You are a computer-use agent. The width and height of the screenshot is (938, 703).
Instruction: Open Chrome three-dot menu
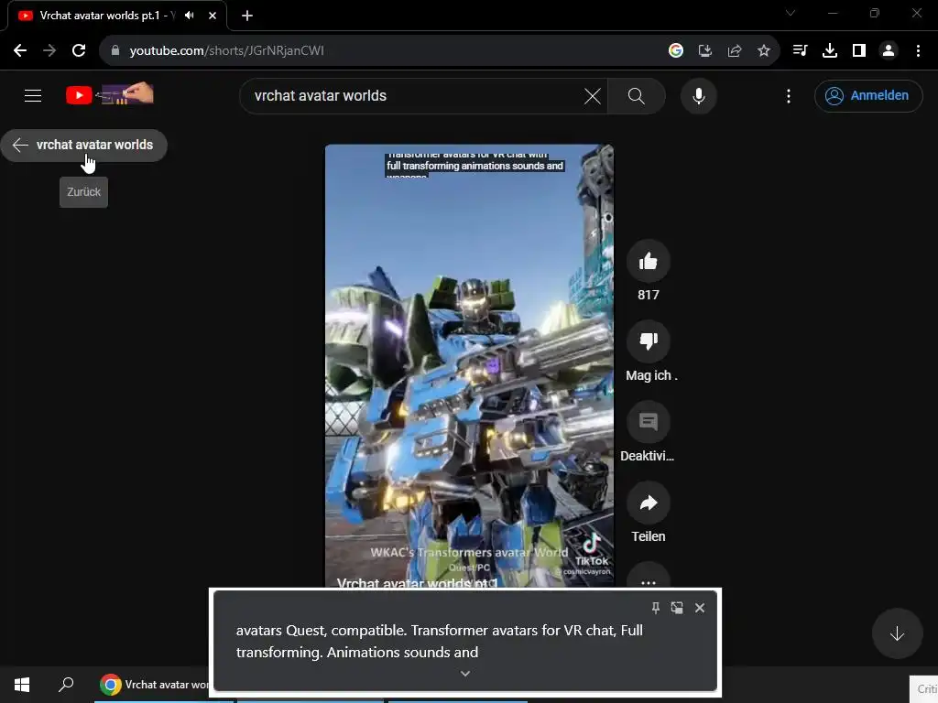click(918, 51)
